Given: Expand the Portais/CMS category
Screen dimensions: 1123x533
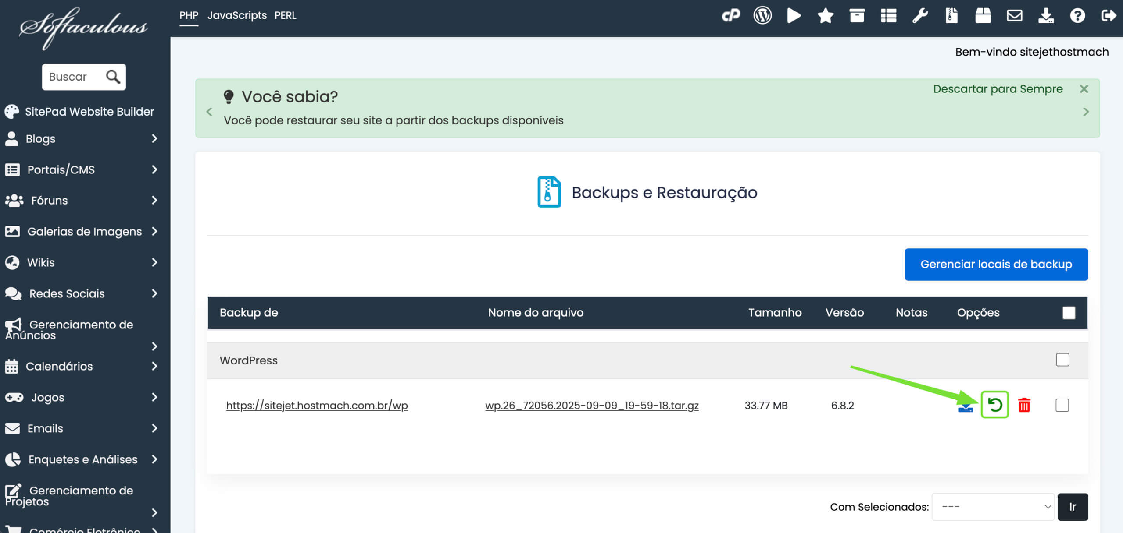Looking at the screenshot, I should (154, 169).
